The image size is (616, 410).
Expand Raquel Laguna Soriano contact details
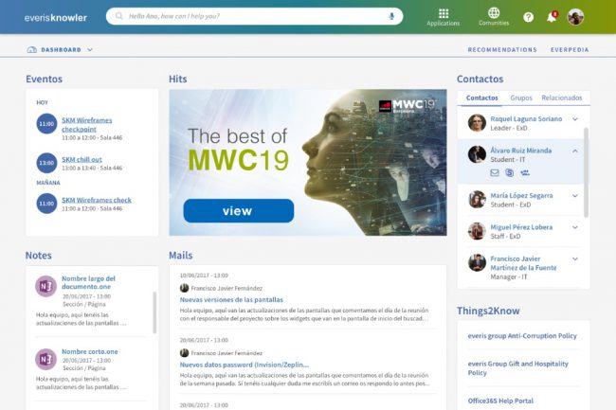(x=575, y=119)
